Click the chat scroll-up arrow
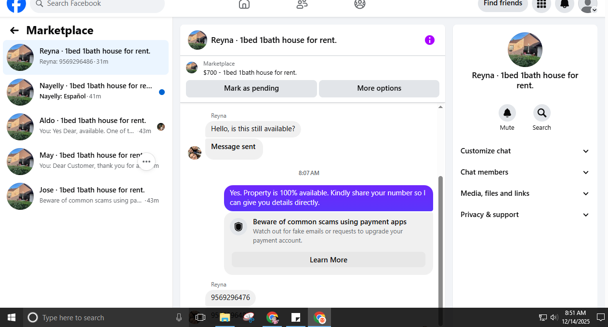The width and height of the screenshot is (608, 327). click(440, 107)
